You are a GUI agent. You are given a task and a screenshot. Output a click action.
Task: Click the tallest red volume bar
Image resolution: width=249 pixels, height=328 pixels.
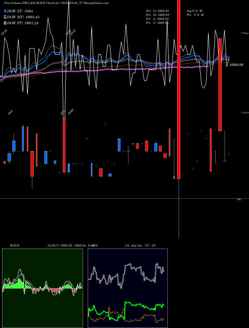tap(179, 89)
